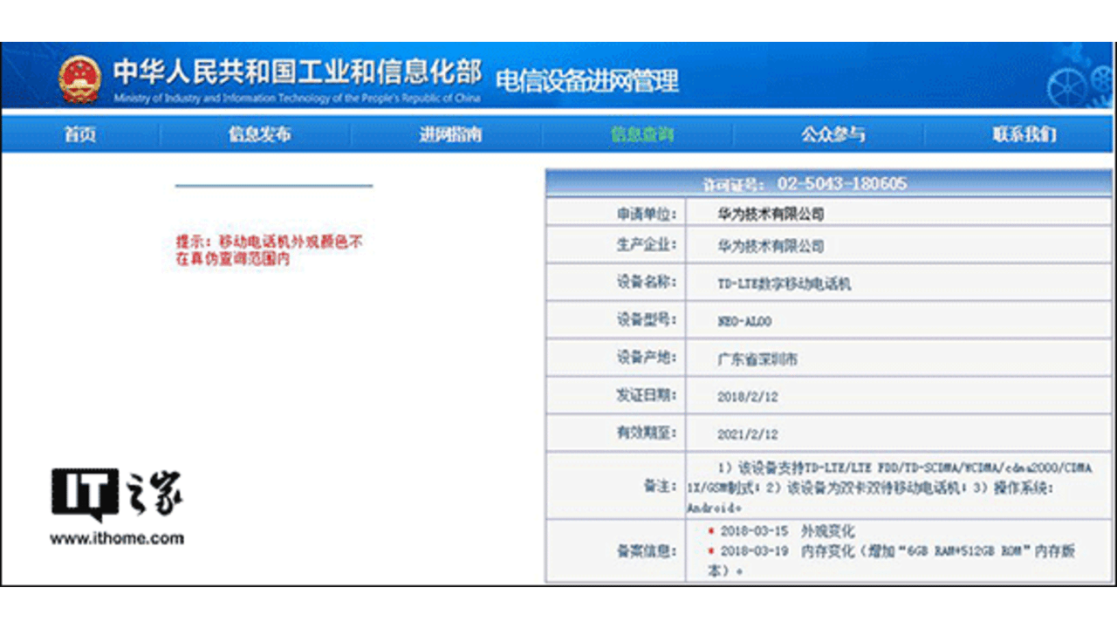Image resolution: width=1117 pixels, height=628 pixels.
Task: Select the 2018-03-19 内存变化 record
Action: (892, 560)
